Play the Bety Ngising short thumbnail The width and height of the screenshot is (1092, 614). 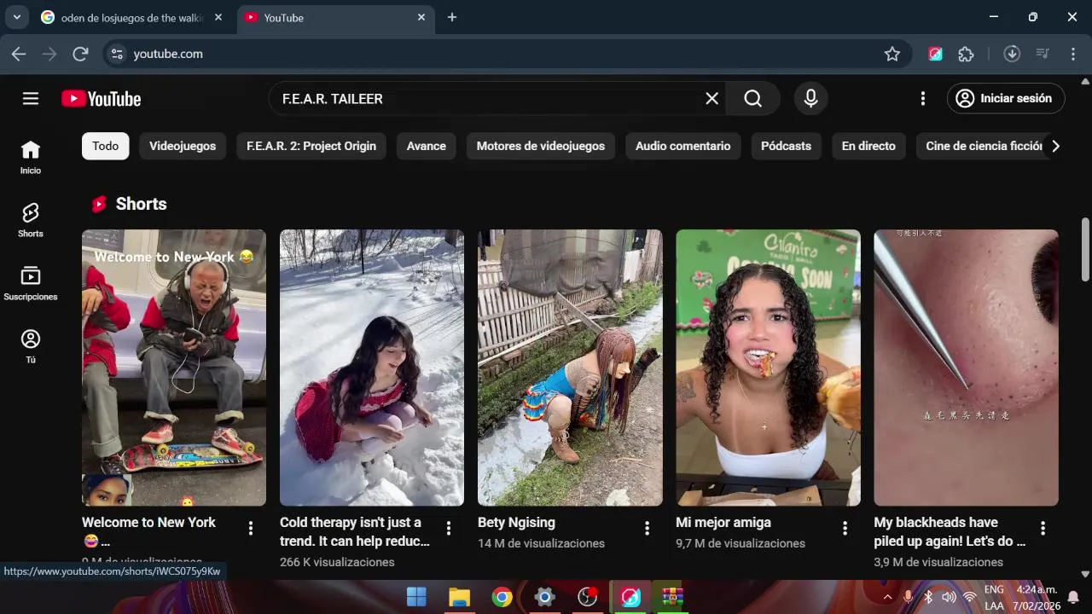pos(570,368)
